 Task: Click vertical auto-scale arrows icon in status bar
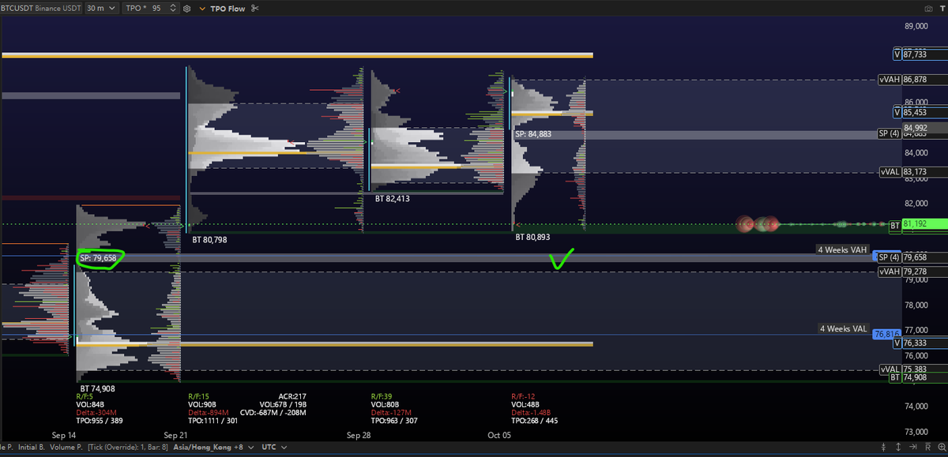pyautogui.click(x=897, y=447)
